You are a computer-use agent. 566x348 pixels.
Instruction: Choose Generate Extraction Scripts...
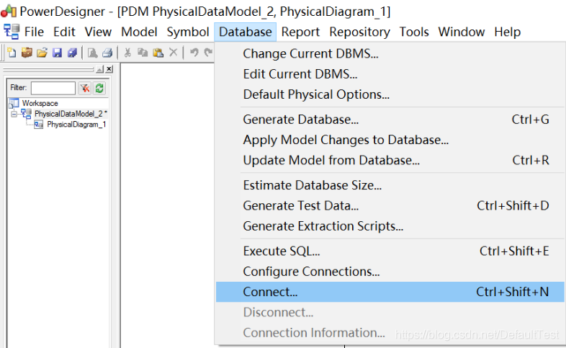[390, 226]
